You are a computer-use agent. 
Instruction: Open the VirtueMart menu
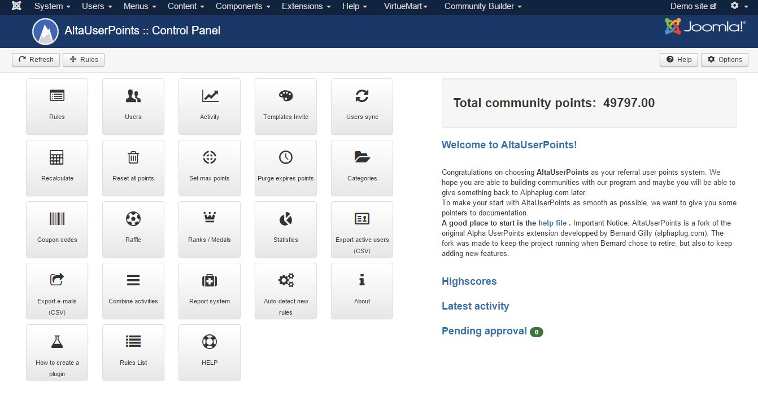click(x=406, y=6)
